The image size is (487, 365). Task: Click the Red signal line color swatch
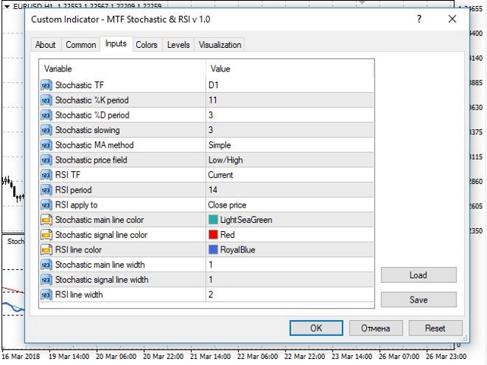213,235
